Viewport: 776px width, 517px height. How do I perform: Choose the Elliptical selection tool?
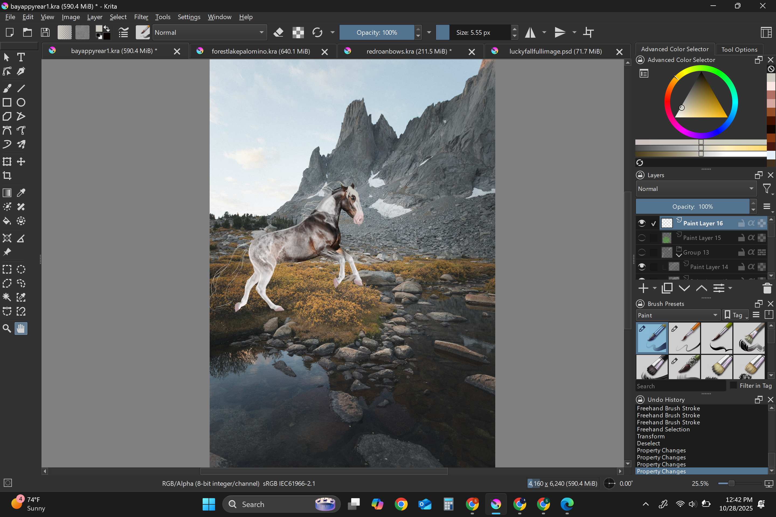[x=21, y=269]
